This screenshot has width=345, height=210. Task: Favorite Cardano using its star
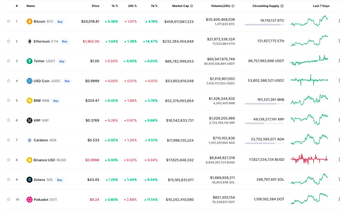[x=8, y=140]
